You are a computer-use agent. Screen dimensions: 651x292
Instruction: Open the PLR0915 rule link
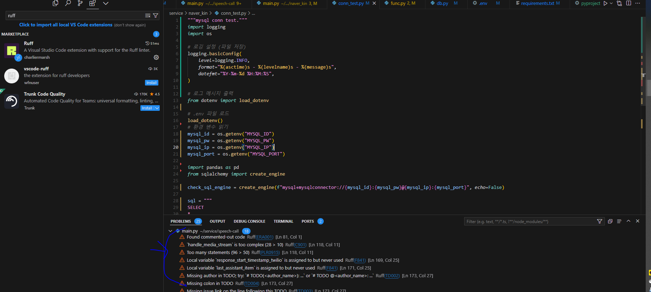coord(270,253)
